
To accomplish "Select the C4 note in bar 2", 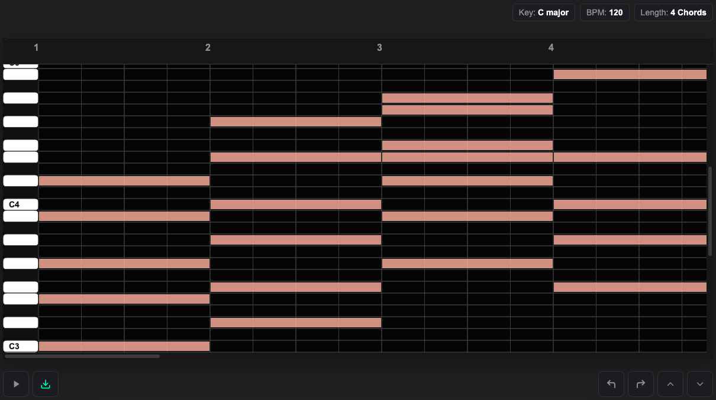I will 296,204.
